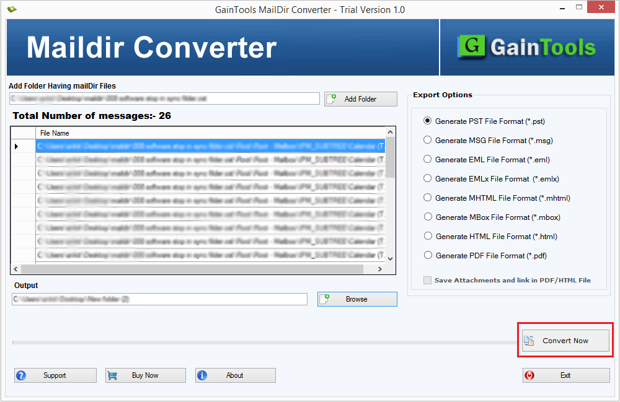Image resolution: width=620 pixels, height=402 pixels.
Task: Select Generate MSG File Format option
Action: point(489,141)
